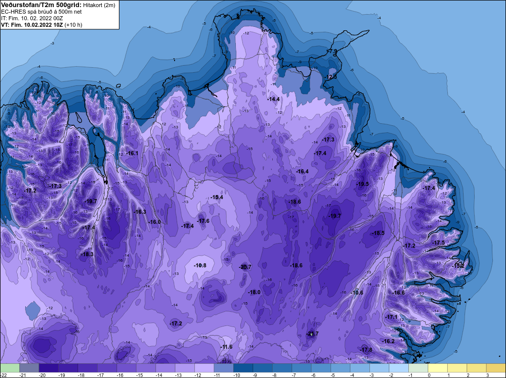The width and height of the screenshot is (506, 378).
Task: Click the 'IT: Fim. 10. 02. 2022 00Z' line
Action: coord(32,18)
